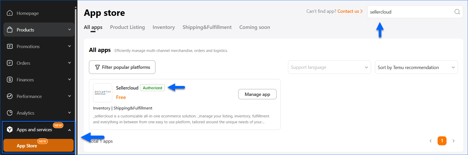Click the Analytics pie chart icon
The image size is (468, 155).
(10, 113)
